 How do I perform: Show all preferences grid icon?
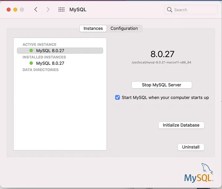(61, 10)
